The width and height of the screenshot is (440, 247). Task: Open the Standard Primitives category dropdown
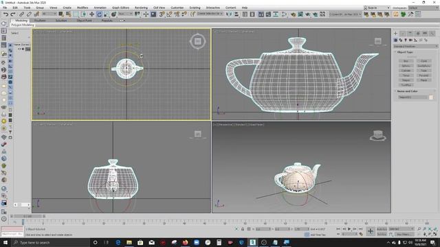tap(415, 46)
